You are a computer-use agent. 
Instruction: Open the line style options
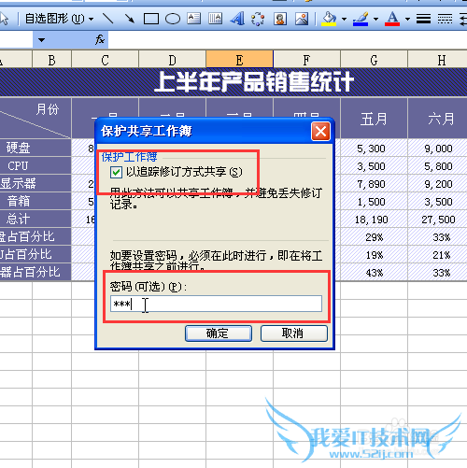(423, 19)
